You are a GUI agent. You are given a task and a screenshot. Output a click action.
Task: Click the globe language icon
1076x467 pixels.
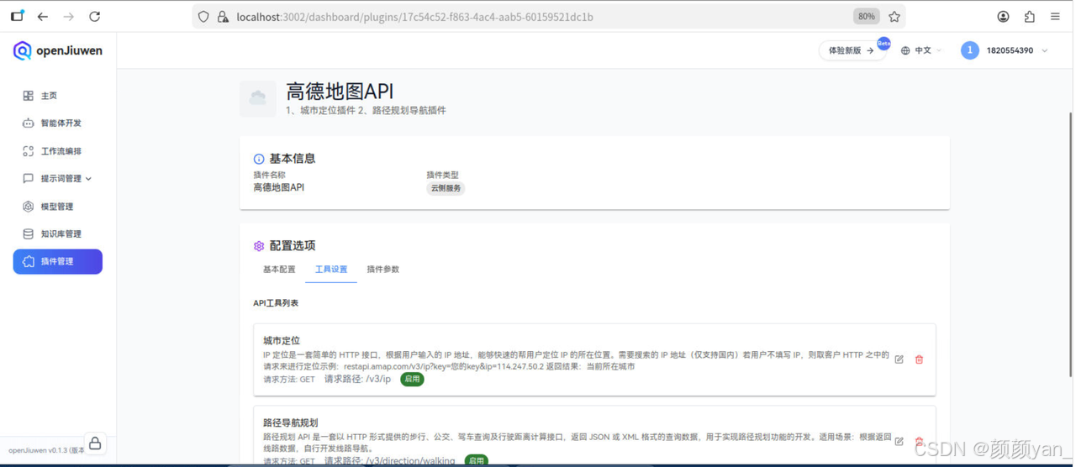[x=905, y=50]
